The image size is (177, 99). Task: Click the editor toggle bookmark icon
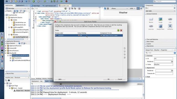pos(69,9)
